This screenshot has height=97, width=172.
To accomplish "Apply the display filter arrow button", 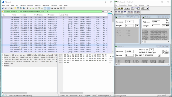I will [106, 12].
